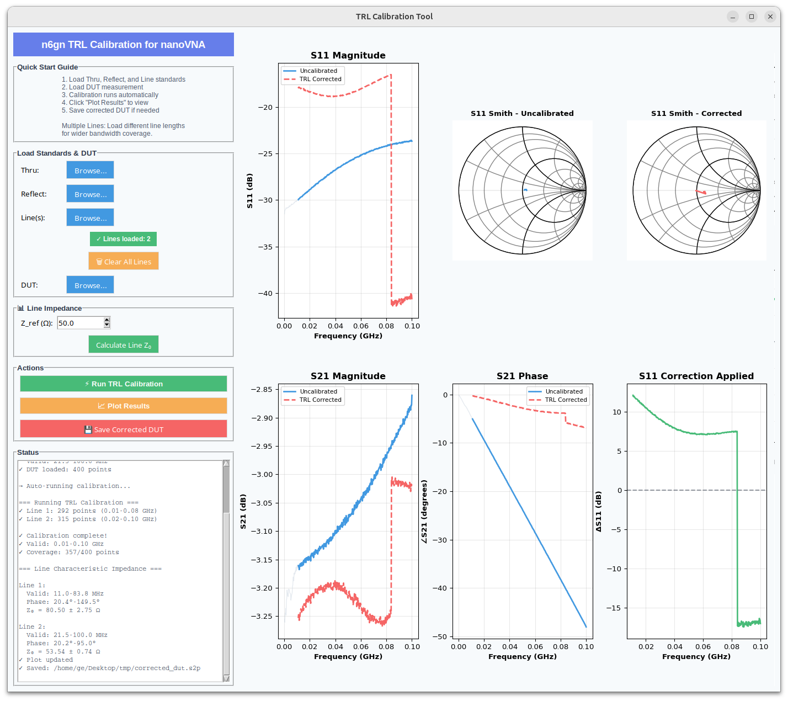Click the S11 Smith - Uncalibrated chart
Image resolution: width=788 pixels, height=701 pixels.
tap(522, 190)
